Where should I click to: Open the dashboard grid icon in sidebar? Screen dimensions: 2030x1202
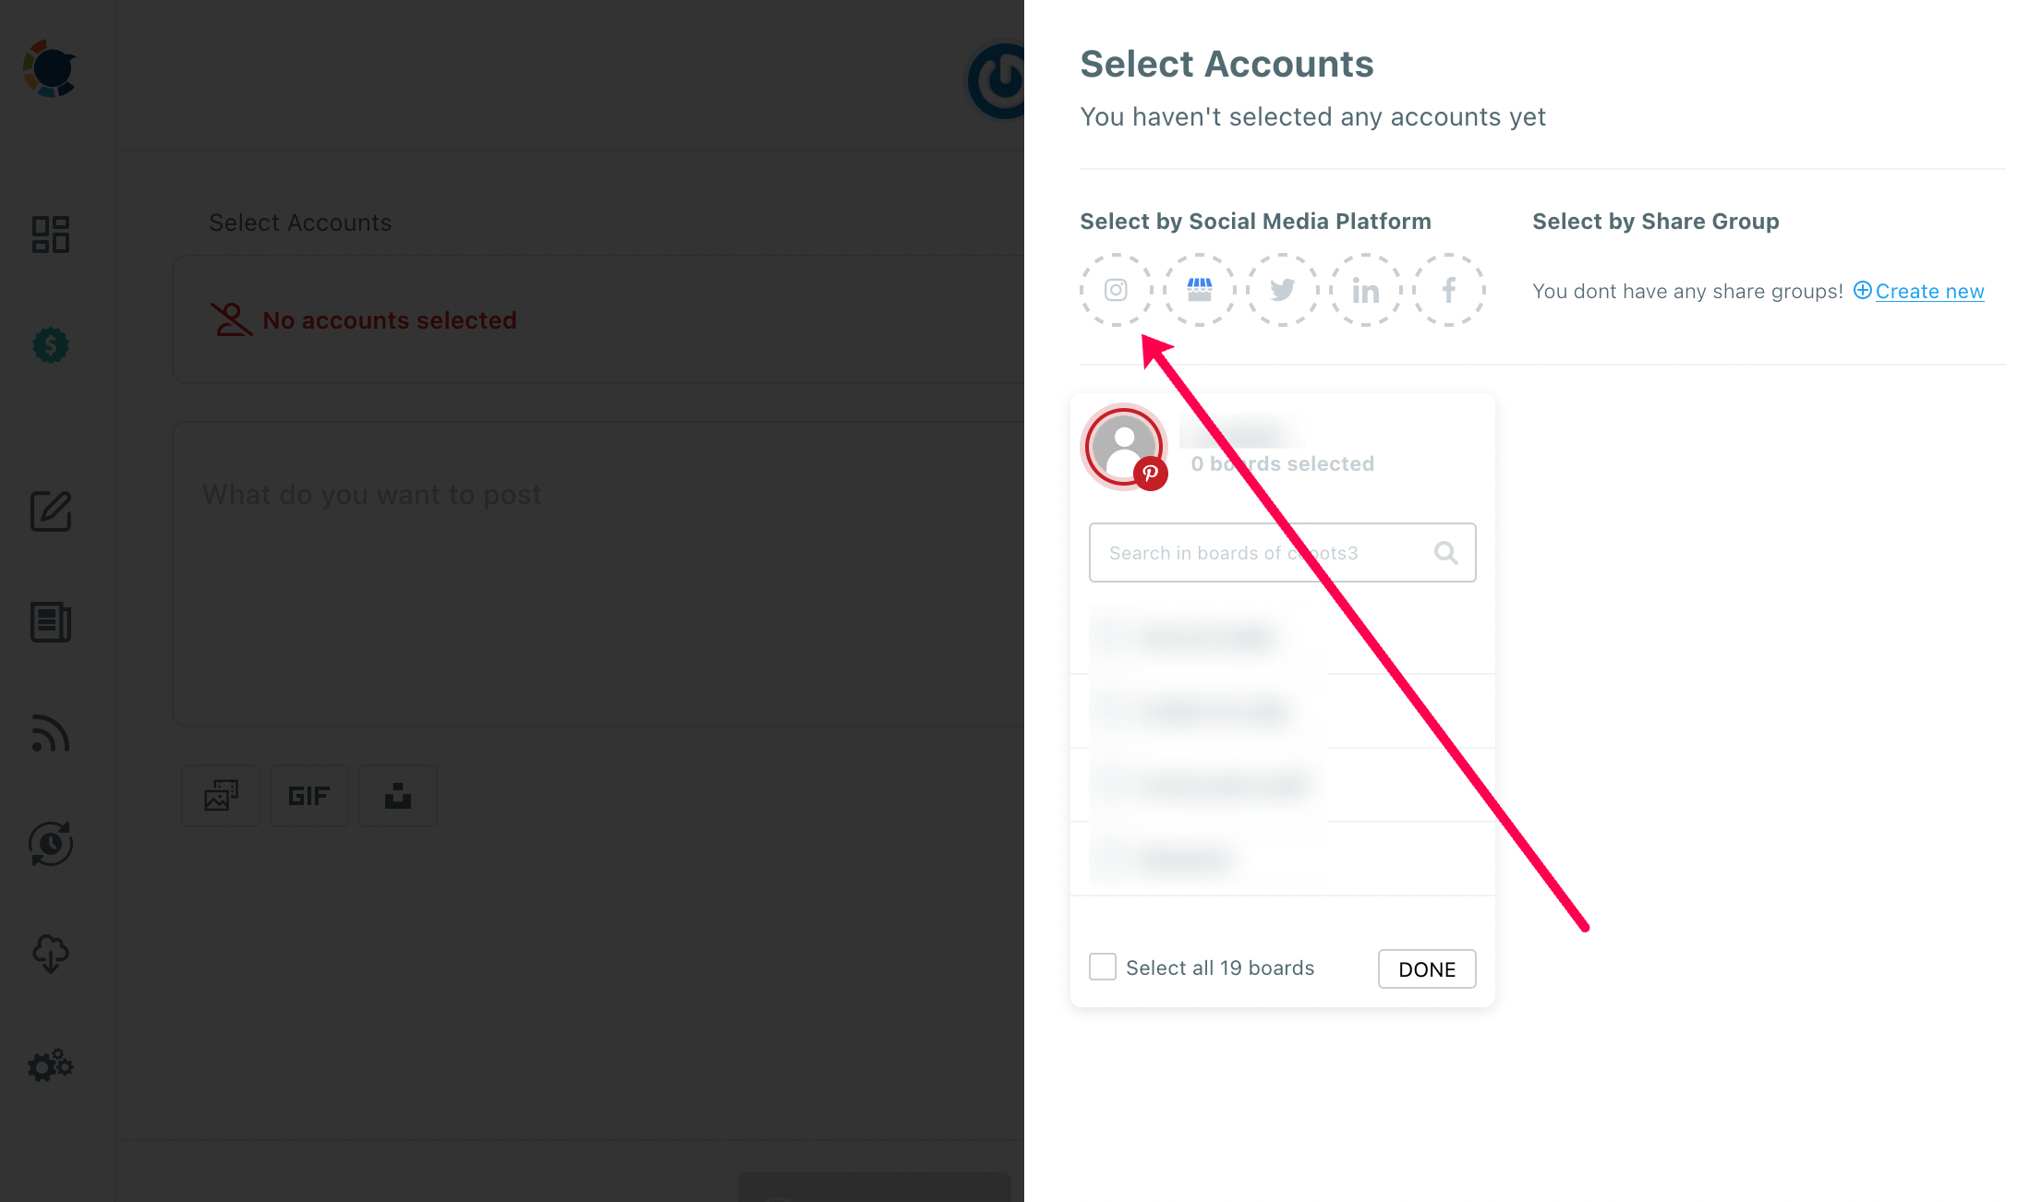tap(51, 234)
